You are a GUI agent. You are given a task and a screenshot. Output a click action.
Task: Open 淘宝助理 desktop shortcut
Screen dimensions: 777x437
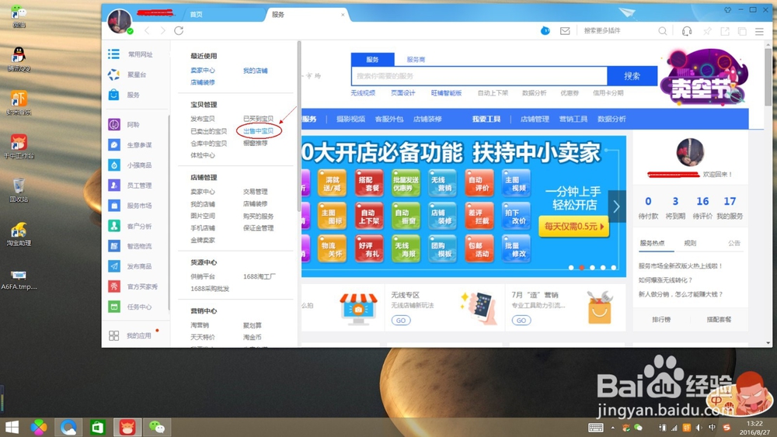[19, 234]
